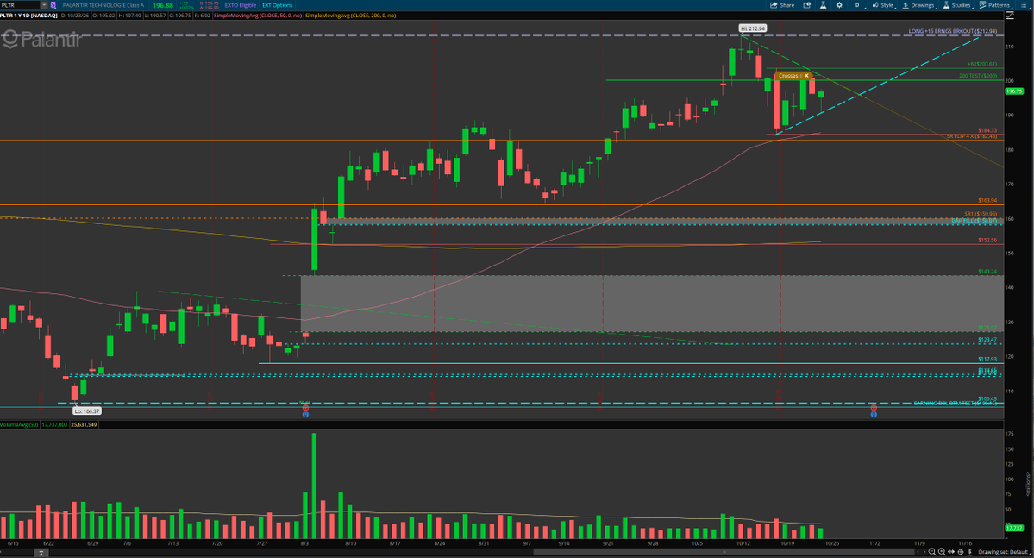Click the Hi: 212.94 price bubble
The width and height of the screenshot is (1034, 558).
tap(752, 28)
